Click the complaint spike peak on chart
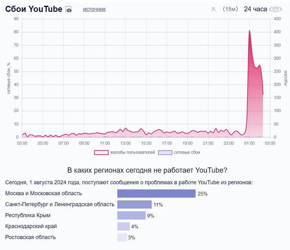 tap(249, 31)
